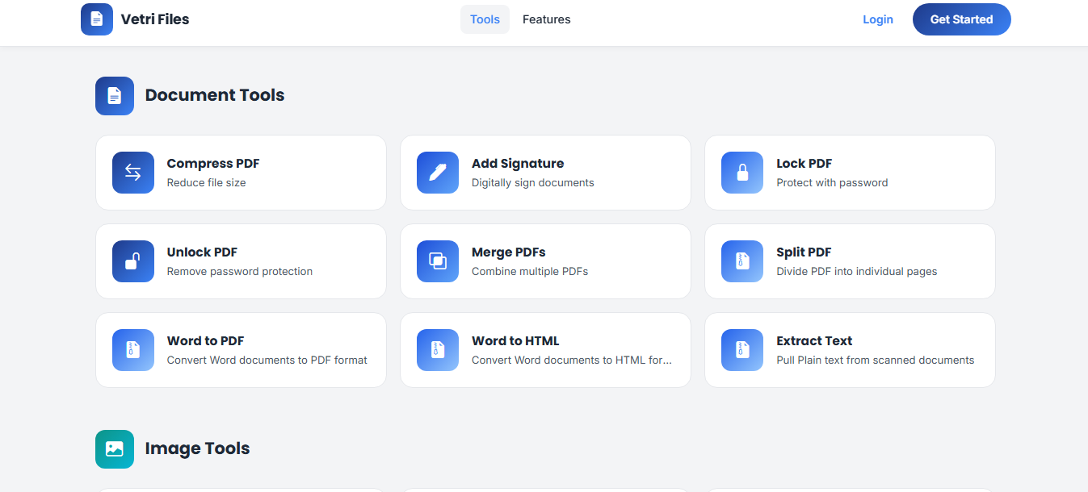Click the Vetri Files logo icon

(97, 19)
